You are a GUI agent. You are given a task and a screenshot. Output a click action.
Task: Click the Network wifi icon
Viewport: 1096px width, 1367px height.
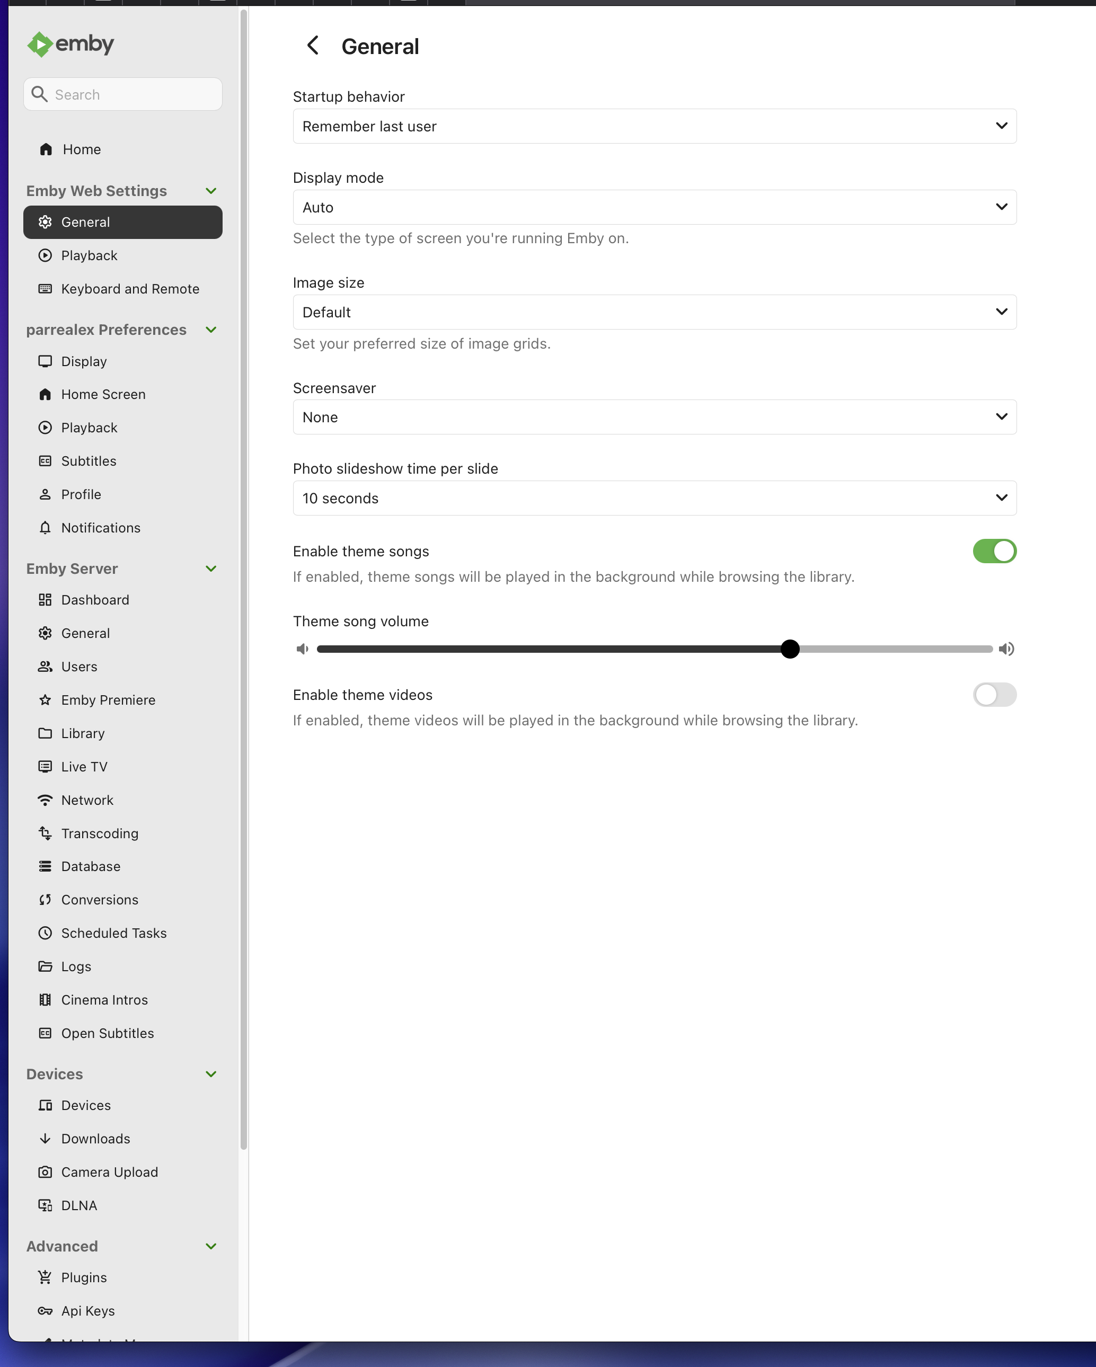point(45,800)
